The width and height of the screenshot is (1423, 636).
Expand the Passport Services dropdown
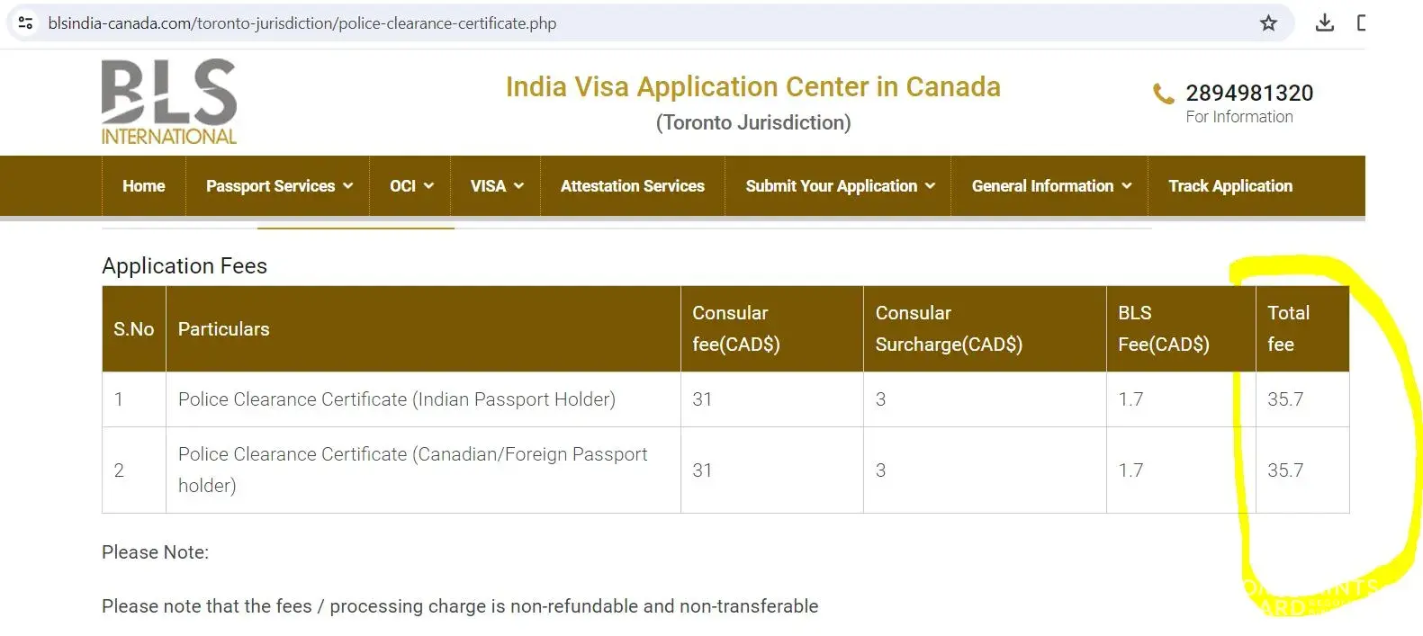278,186
